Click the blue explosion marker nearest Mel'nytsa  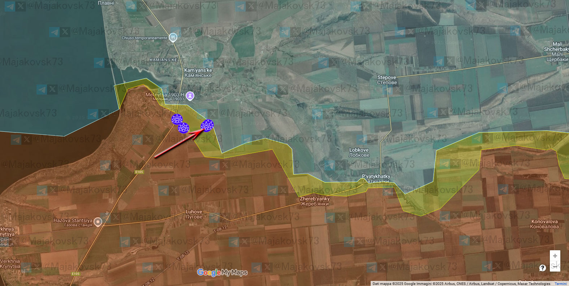coord(177,119)
